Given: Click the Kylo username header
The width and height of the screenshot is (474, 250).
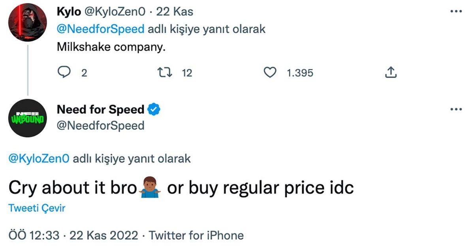Looking at the screenshot, I should pyautogui.click(x=69, y=11).
